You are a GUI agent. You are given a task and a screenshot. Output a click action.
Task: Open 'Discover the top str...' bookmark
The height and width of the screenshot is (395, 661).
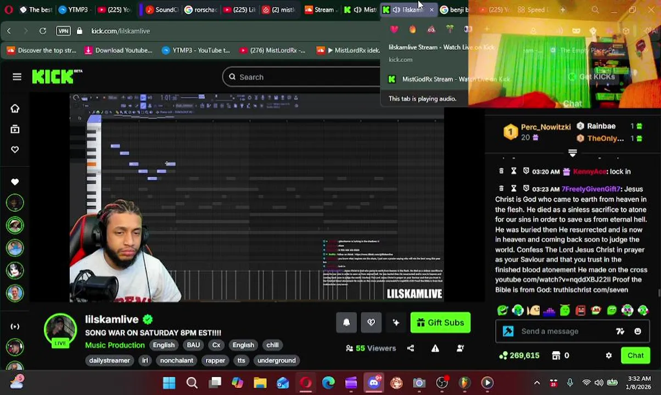click(42, 50)
